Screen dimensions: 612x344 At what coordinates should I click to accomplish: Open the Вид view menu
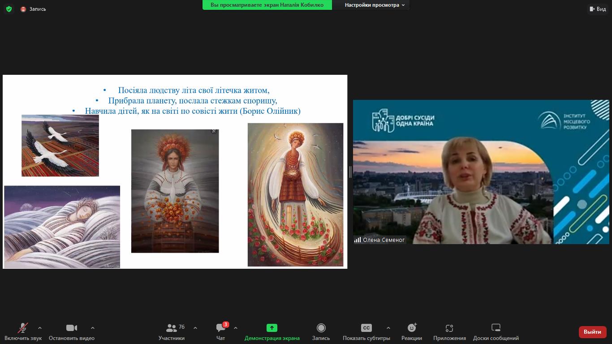coord(598,9)
